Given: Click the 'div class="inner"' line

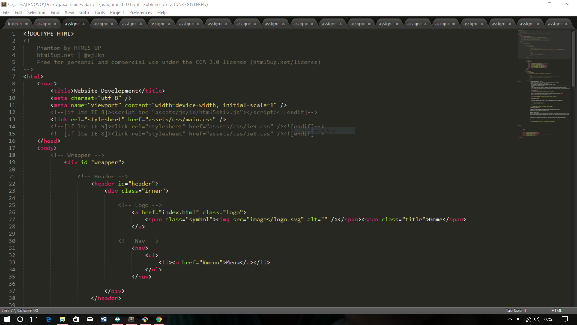Looking at the screenshot, I should point(137,191).
